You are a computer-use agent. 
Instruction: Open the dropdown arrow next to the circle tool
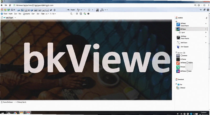[x=92, y=10]
